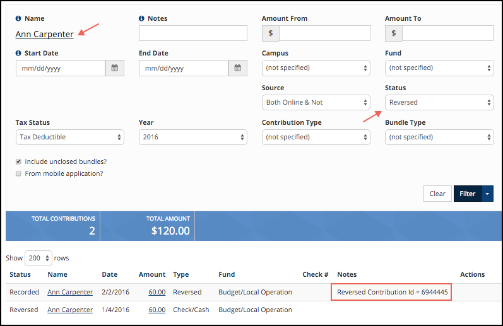This screenshot has height=326, width=503.
Task: Open the 60.00 amount in the Check/Cash row
Action: pyautogui.click(x=157, y=310)
